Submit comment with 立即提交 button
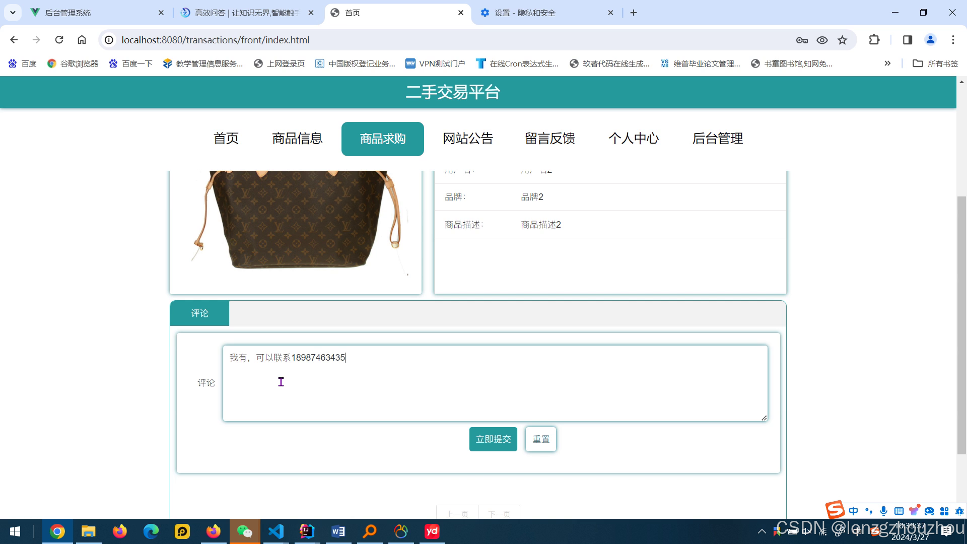Viewport: 967px width, 544px height. pos(493,439)
